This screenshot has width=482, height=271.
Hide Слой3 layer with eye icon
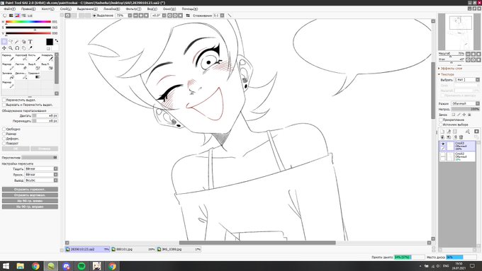(x=443, y=144)
